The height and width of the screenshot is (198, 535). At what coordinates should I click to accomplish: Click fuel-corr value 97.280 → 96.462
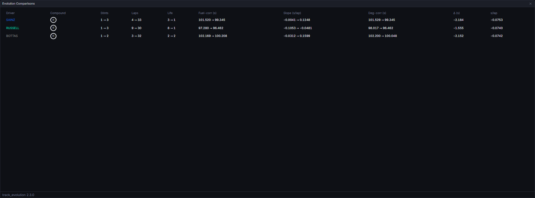(x=211, y=28)
